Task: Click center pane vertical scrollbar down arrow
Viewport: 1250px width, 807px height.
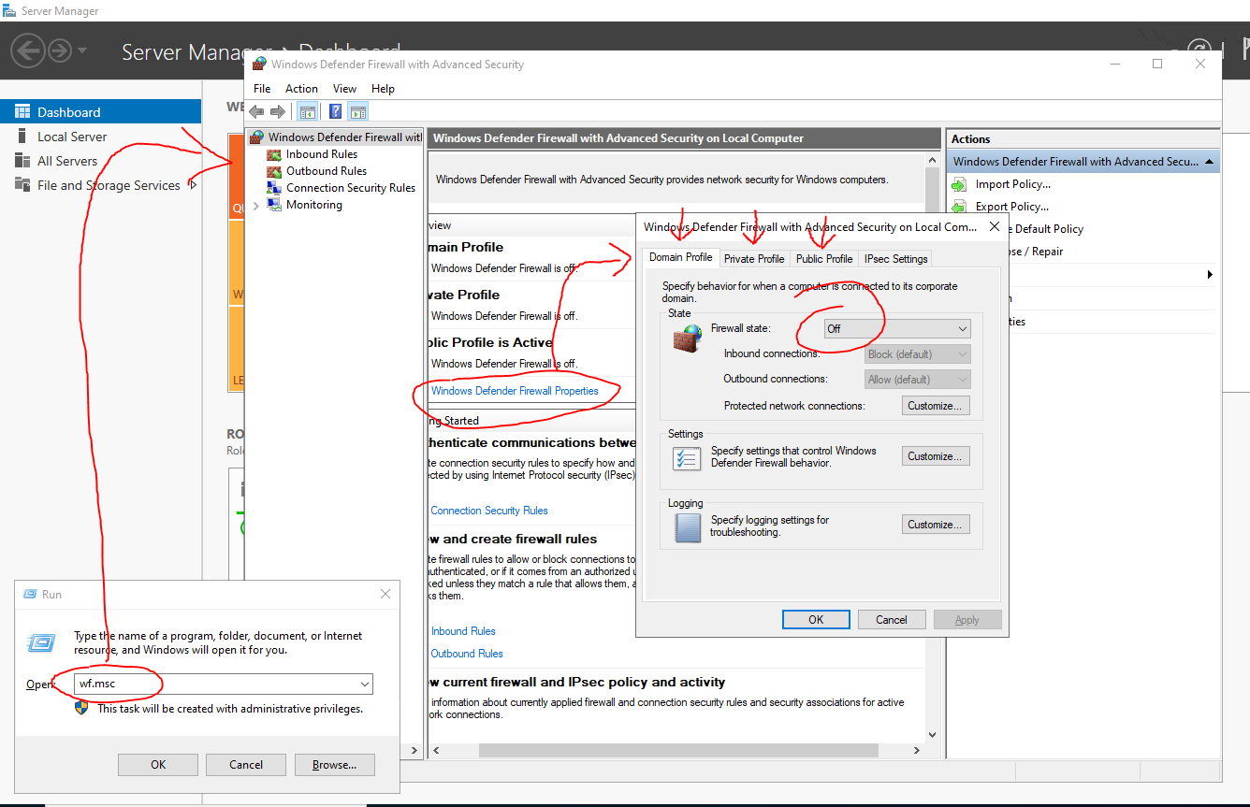Action: click(x=932, y=735)
